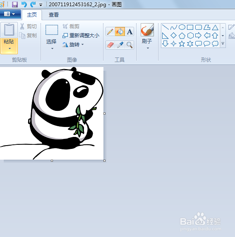This screenshot has height=237, width=235.
Task: Select the Magnifier tool
Action: coord(129,45)
